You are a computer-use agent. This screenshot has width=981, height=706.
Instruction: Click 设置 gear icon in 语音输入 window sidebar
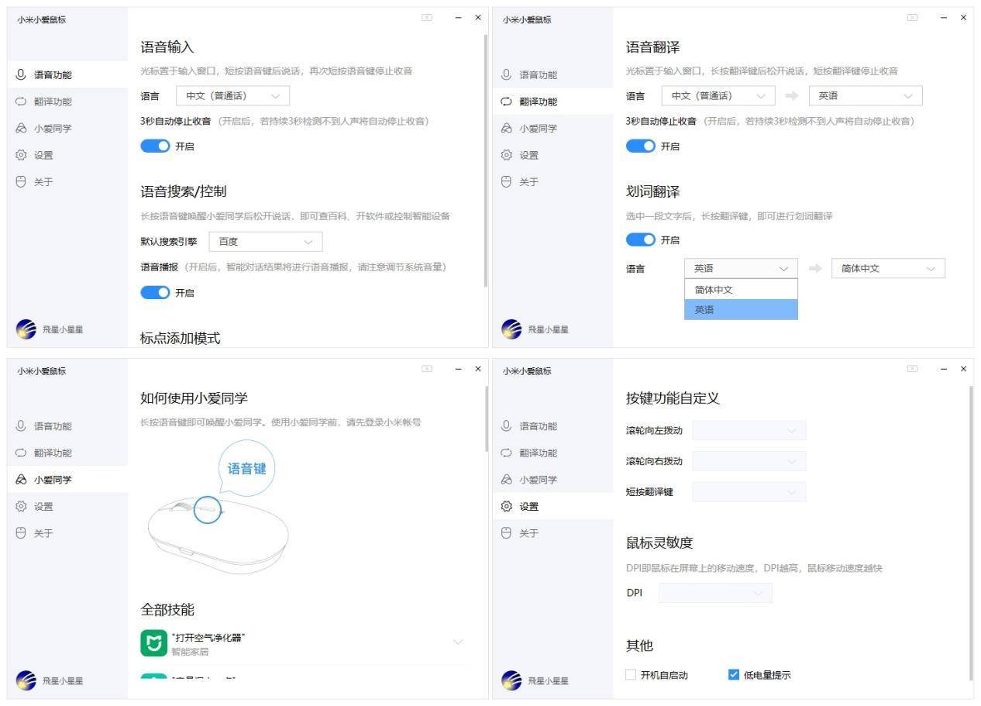tap(21, 155)
